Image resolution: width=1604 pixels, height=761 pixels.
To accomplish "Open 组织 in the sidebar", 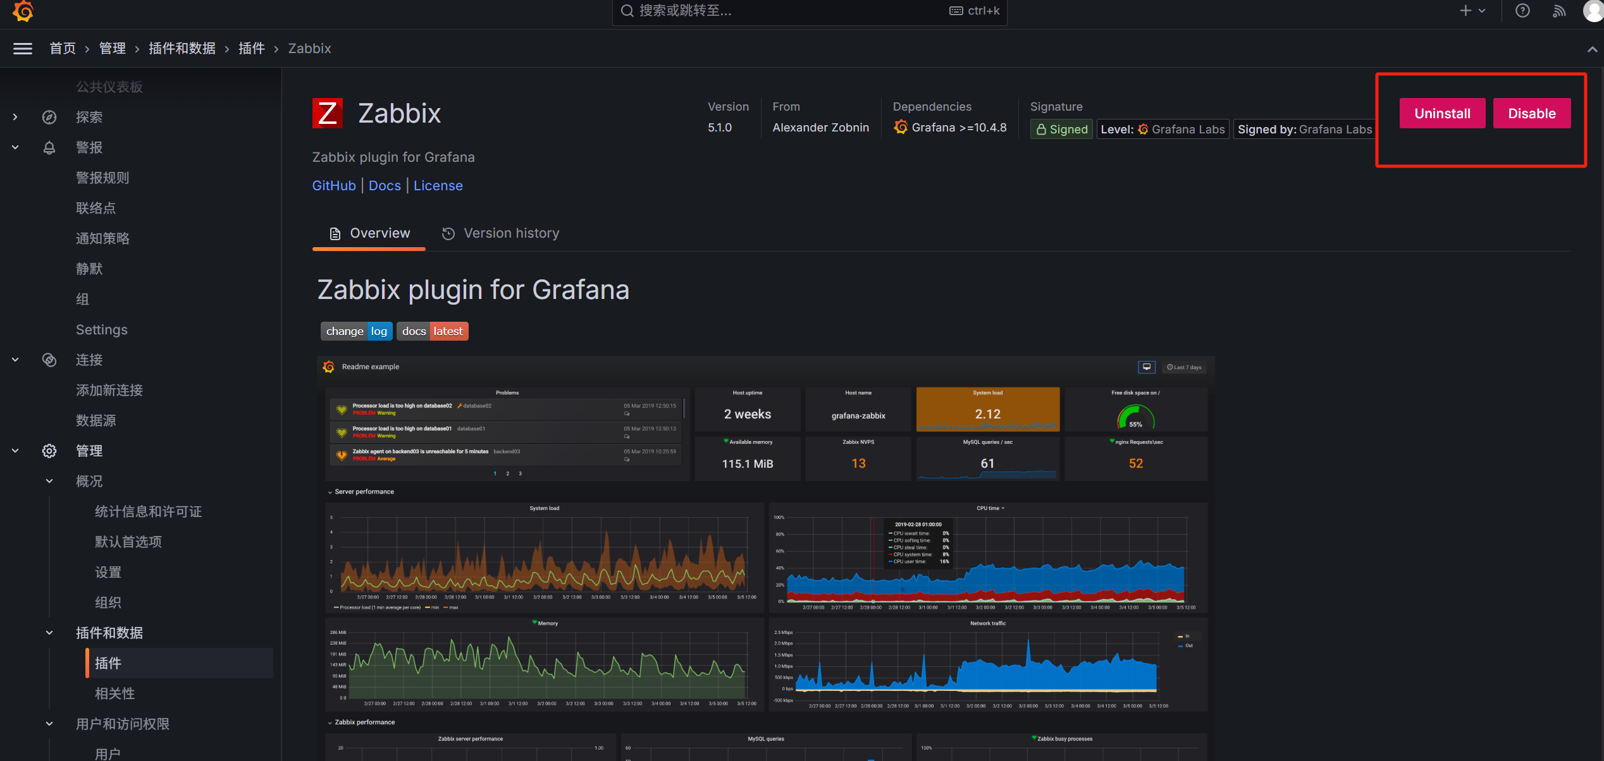I will click(x=108, y=602).
